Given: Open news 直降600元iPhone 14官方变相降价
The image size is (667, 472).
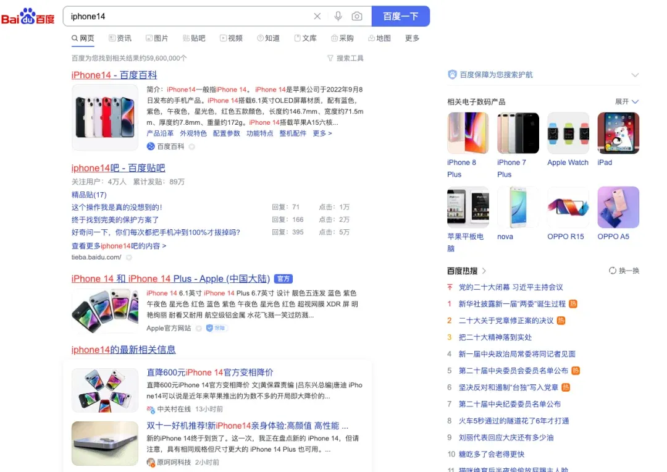Looking at the screenshot, I should 210,373.
